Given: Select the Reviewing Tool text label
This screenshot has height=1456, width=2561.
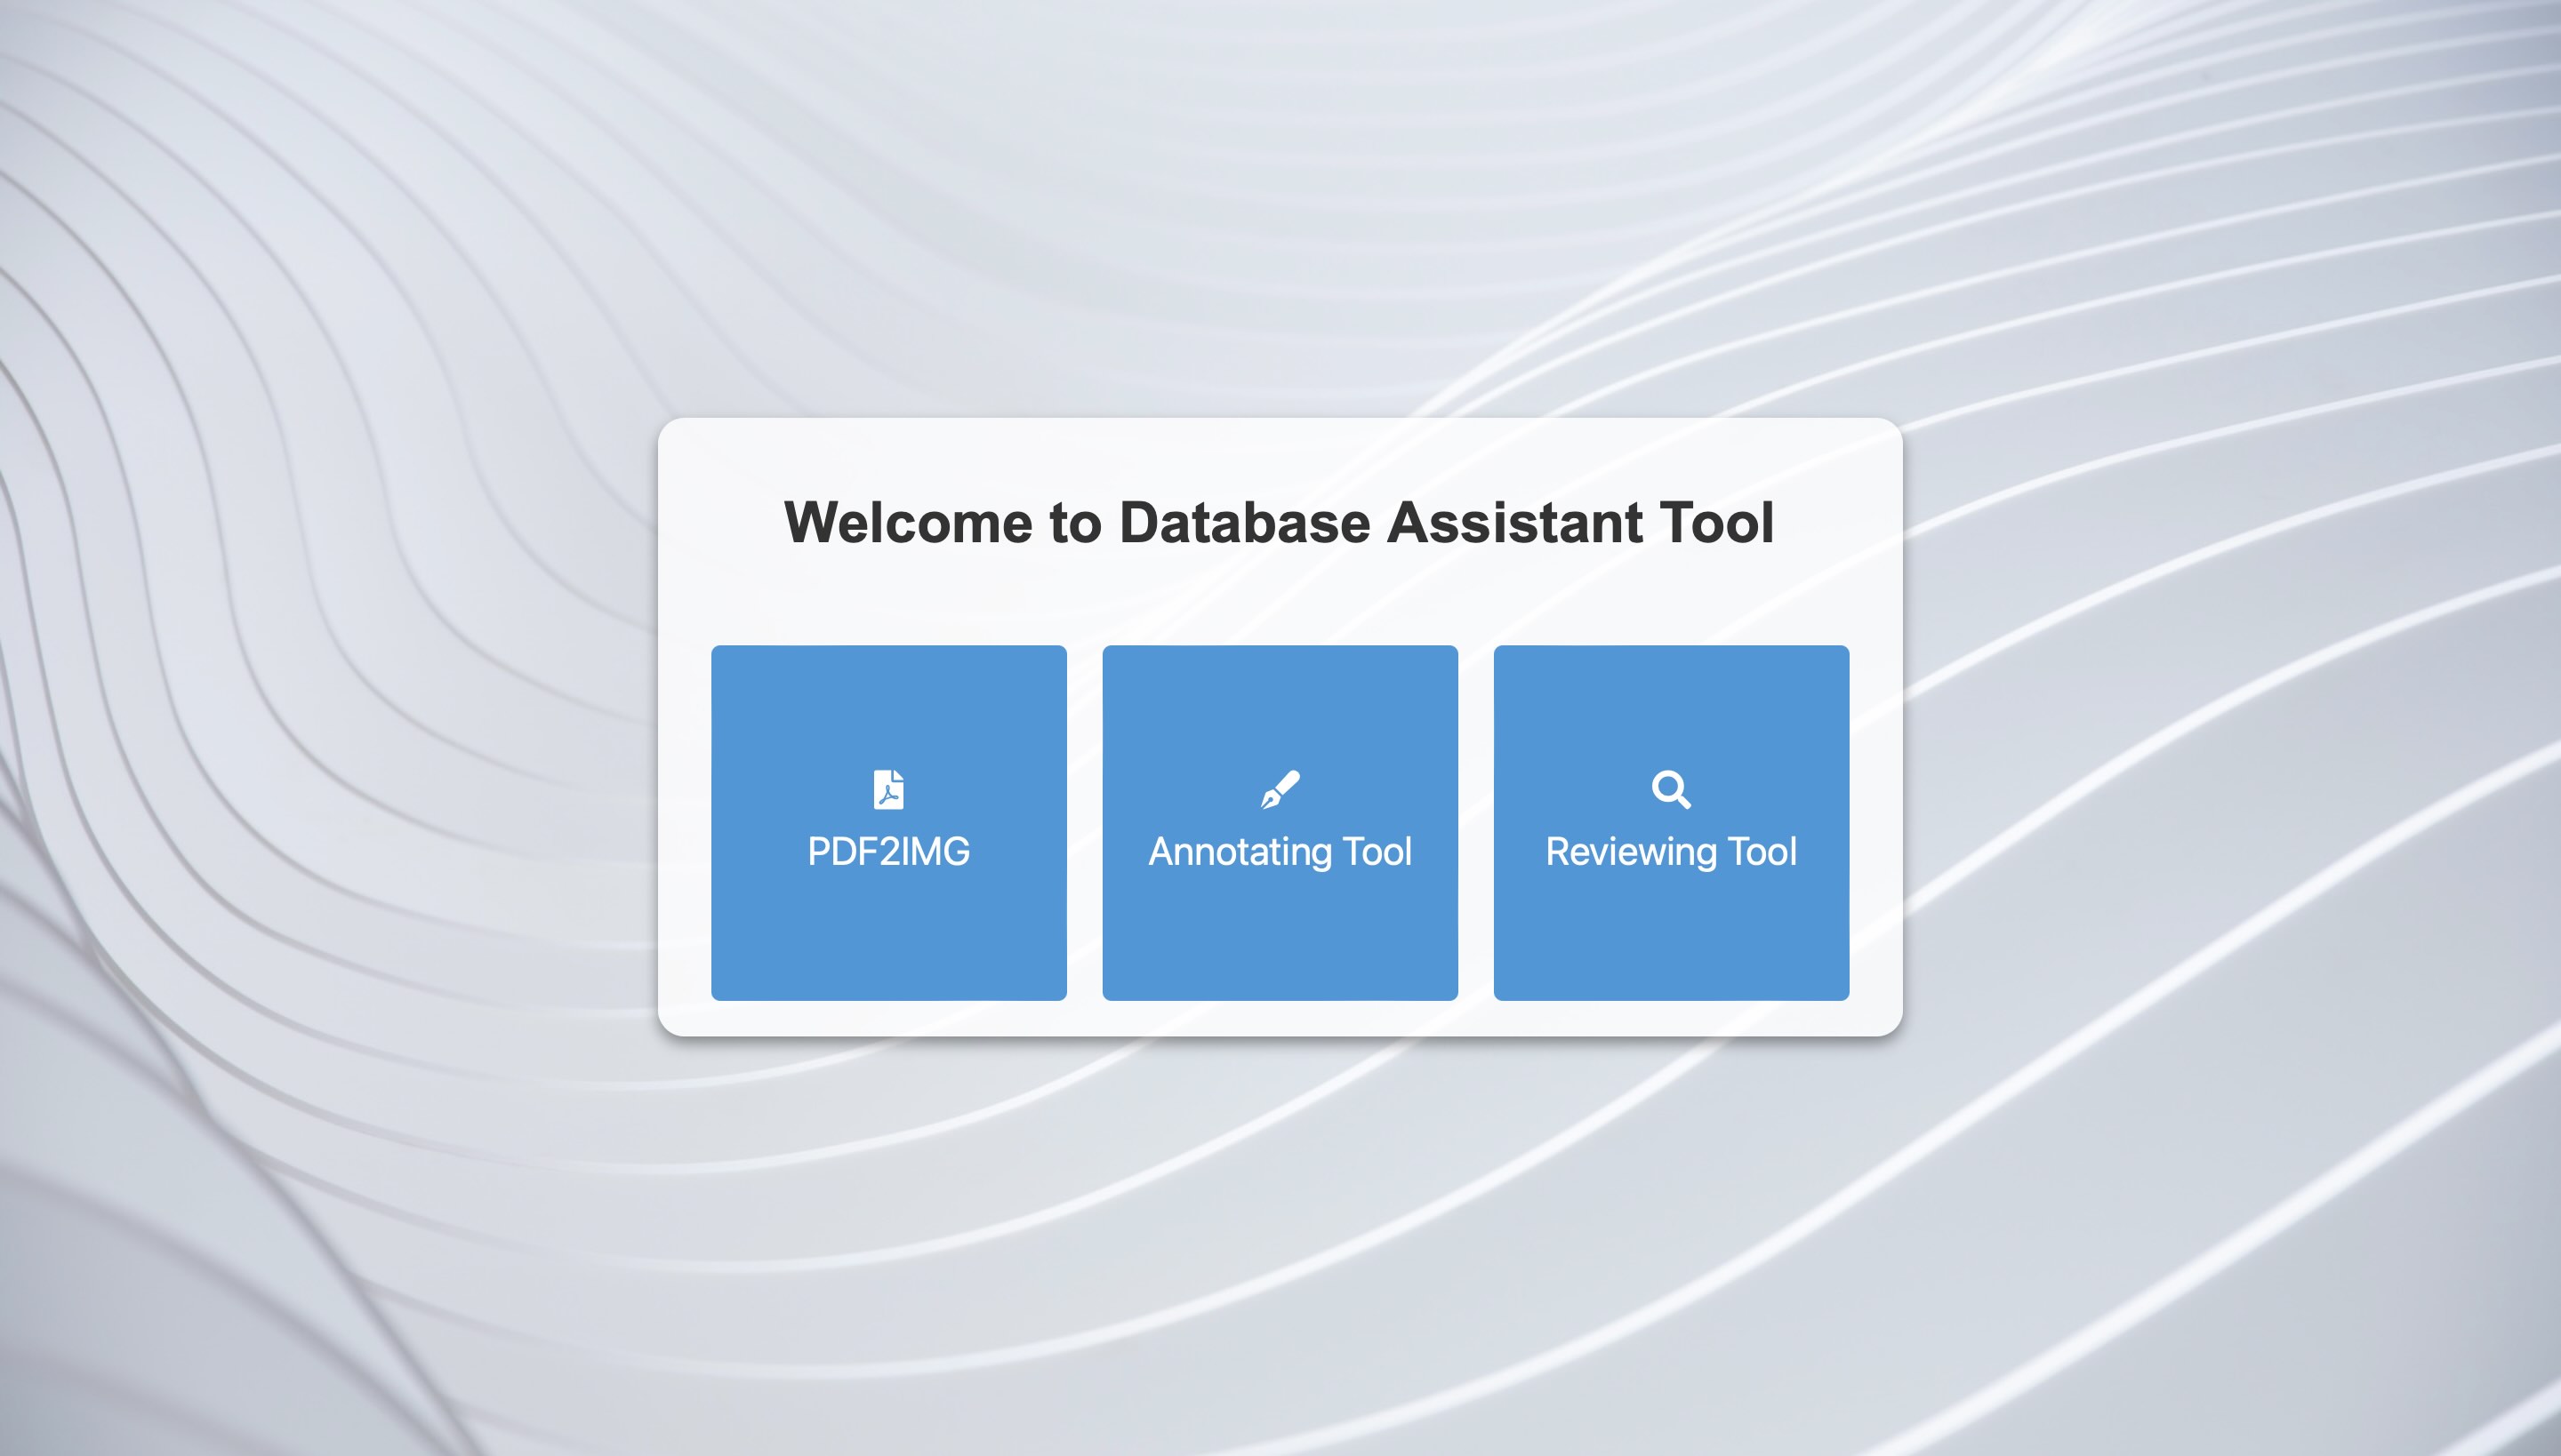Looking at the screenshot, I should tap(1671, 852).
